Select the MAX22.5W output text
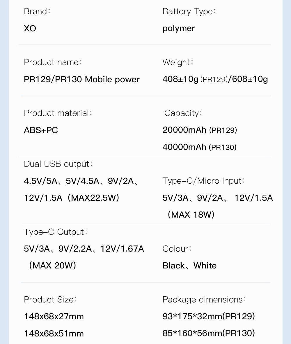This screenshot has width=291, height=344. pyautogui.click(x=93, y=198)
